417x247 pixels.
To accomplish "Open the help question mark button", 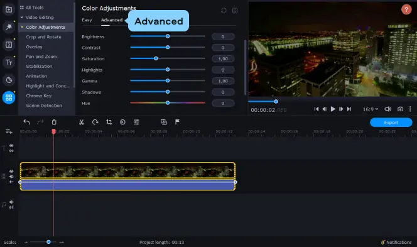I will pyautogui.click(x=406, y=9).
